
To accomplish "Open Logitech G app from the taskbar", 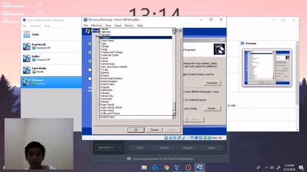I will (155, 167).
